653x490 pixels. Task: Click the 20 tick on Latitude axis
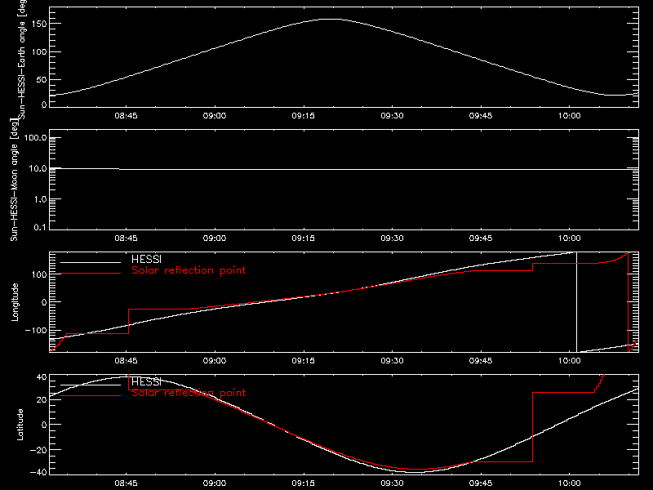(x=42, y=399)
